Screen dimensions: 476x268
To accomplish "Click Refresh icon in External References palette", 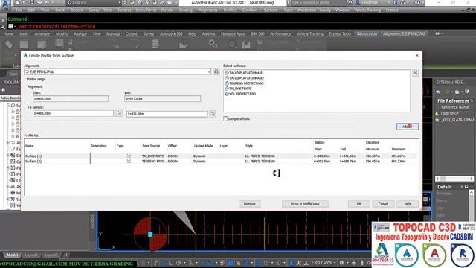I will [448, 92].
